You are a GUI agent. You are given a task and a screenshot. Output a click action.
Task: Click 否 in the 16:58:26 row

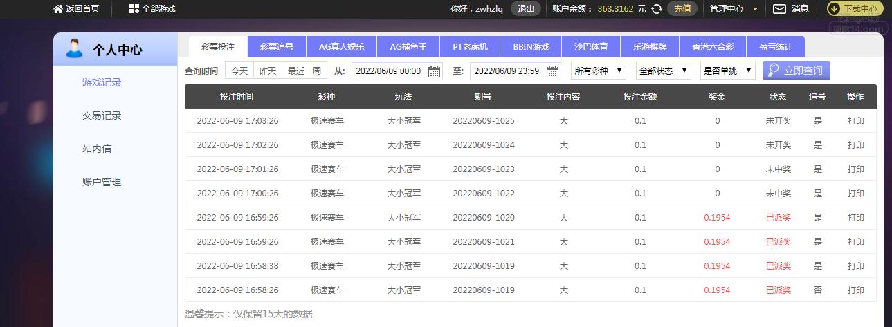coord(818,290)
